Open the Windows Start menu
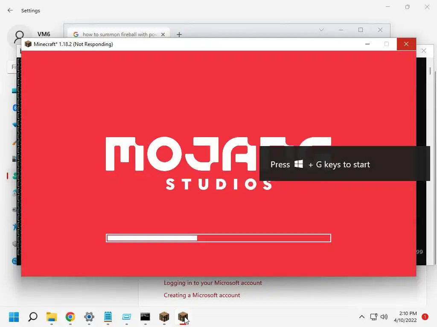437x327 pixels. [14, 317]
